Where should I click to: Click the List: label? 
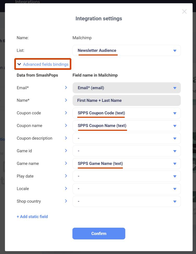pos(21,51)
